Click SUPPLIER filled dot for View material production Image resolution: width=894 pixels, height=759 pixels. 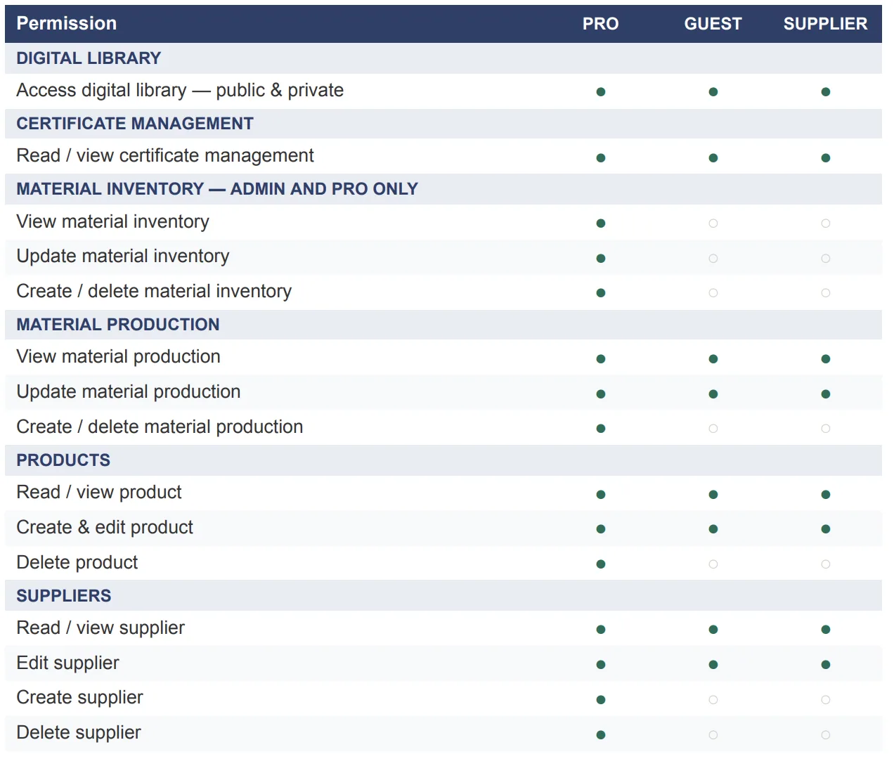(826, 359)
